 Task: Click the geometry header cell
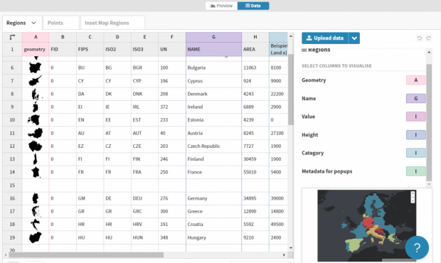pyautogui.click(x=36, y=49)
